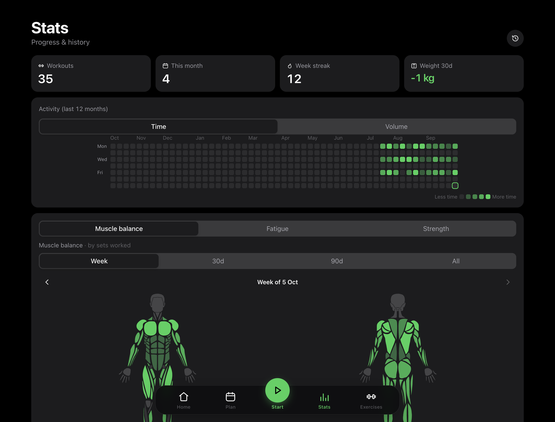Go to the next week with right chevron
The height and width of the screenshot is (422, 555).
click(x=508, y=282)
